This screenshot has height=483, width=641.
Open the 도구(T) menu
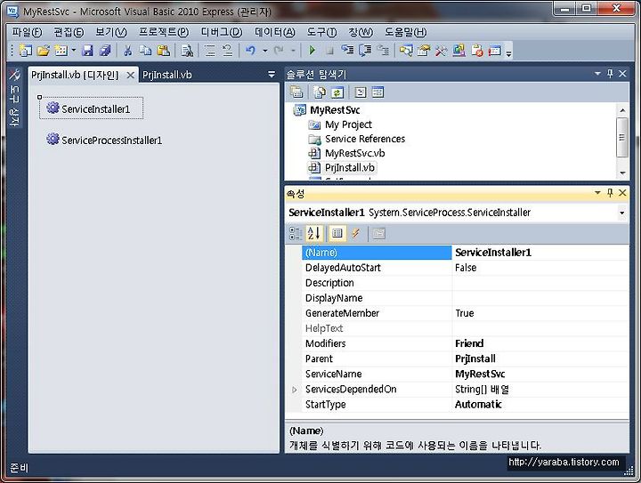click(x=321, y=32)
